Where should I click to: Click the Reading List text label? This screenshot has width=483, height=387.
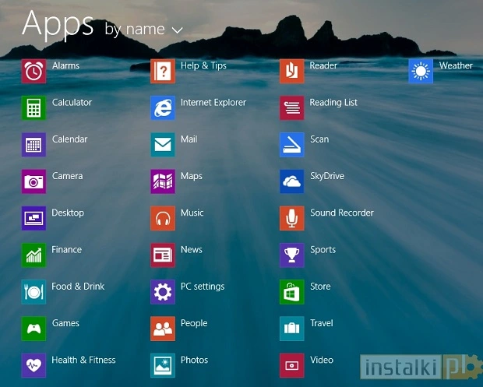pos(333,102)
